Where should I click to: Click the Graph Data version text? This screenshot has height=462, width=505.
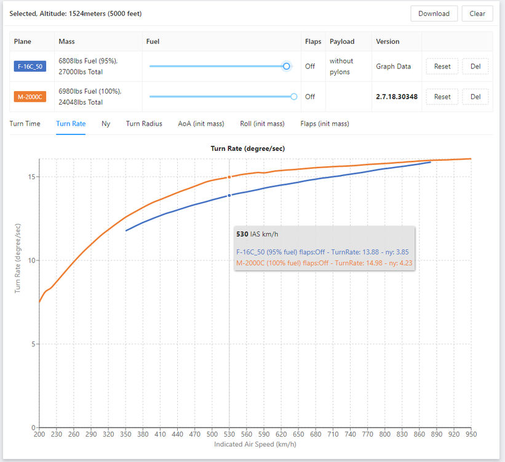click(x=394, y=67)
